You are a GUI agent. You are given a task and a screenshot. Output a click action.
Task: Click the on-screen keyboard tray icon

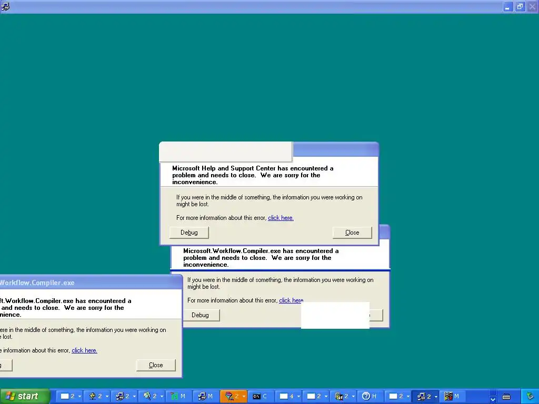[x=506, y=397]
